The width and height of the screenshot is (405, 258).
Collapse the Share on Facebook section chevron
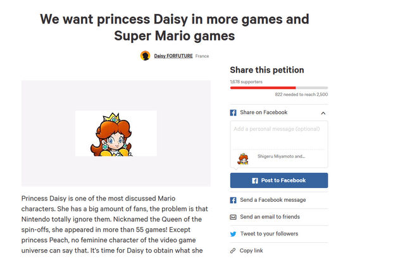click(x=323, y=113)
